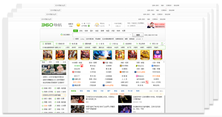Screen dimensions: 222x117
Task: Click inside the main search input field
Action: [102, 35]
